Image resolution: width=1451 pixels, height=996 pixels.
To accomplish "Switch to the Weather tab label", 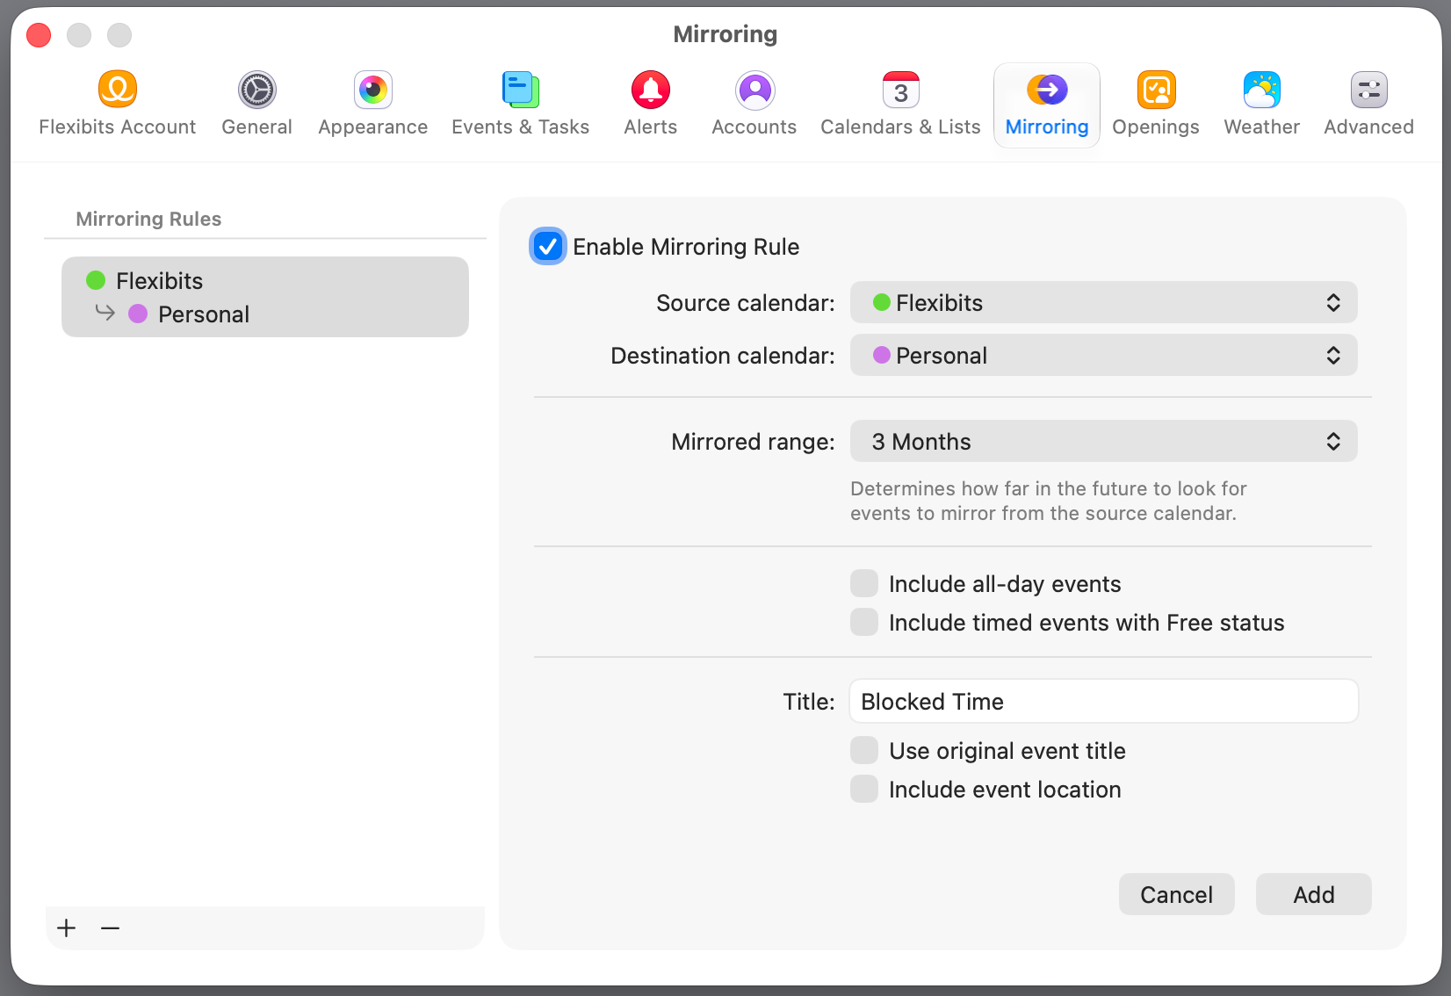I will pos(1262,127).
